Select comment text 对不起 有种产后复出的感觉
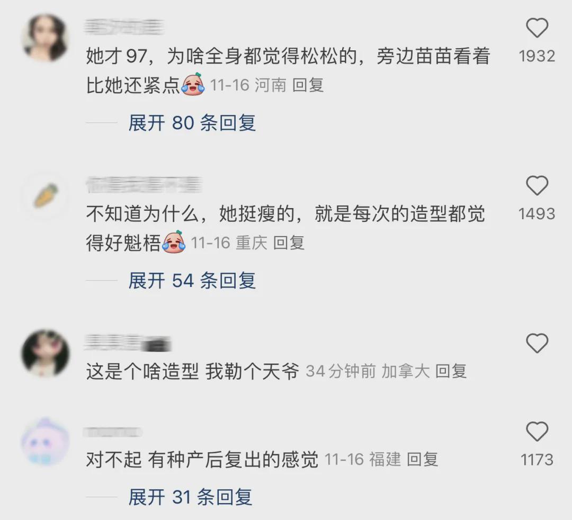Viewport: 572px width, 520px height. 202,460
